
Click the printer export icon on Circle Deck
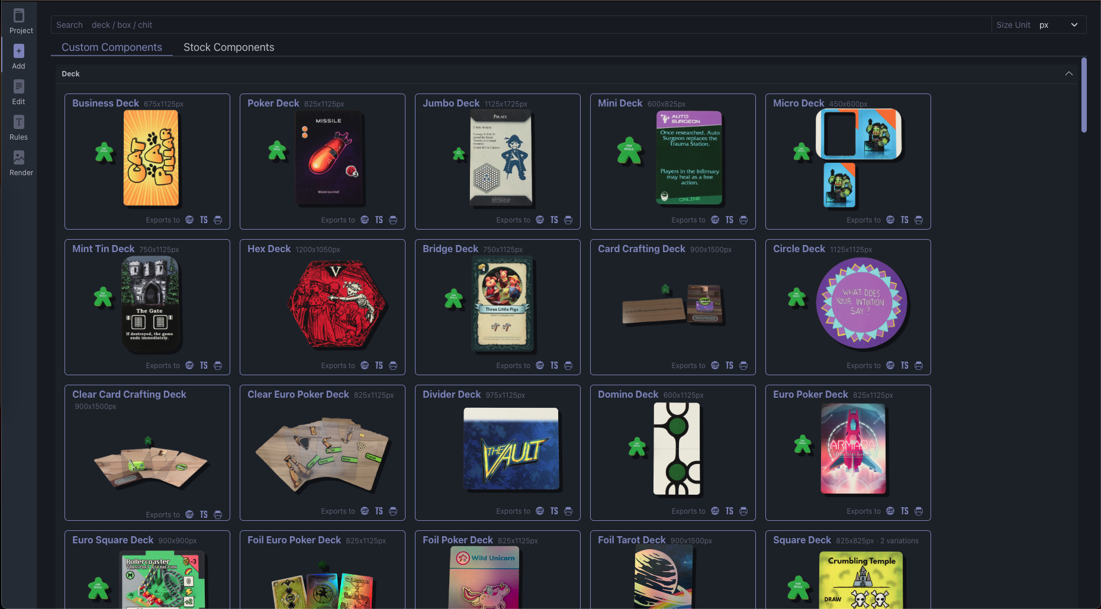919,366
